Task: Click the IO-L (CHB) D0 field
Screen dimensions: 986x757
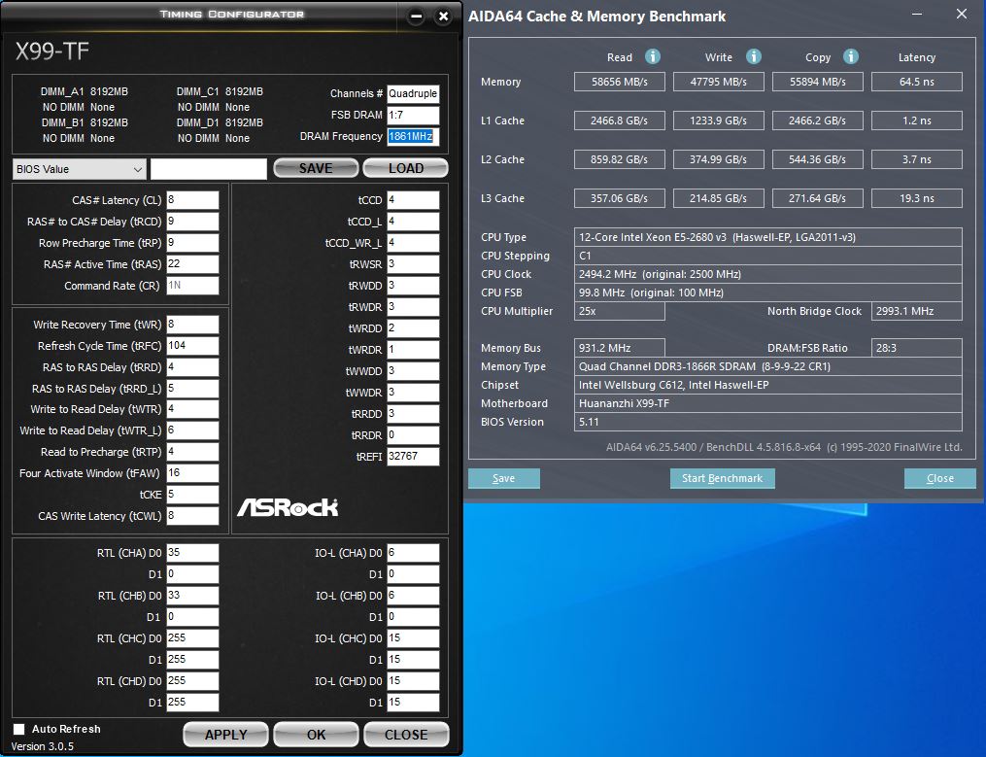Action: (x=413, y=596)
